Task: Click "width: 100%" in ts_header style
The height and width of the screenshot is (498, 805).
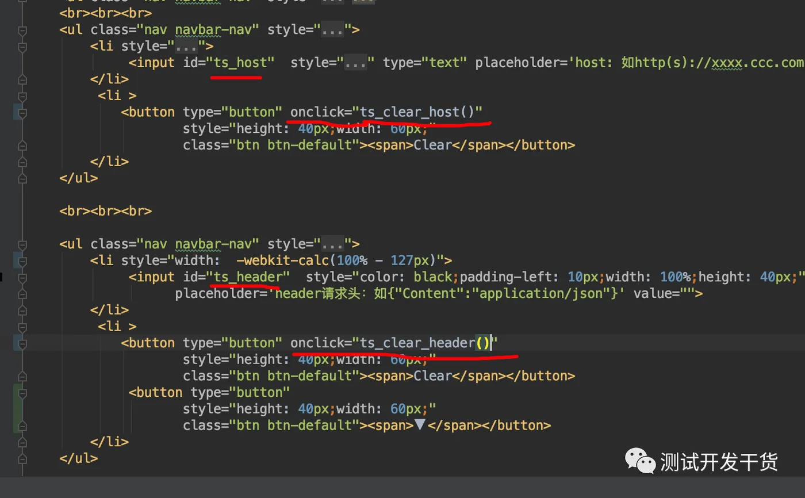Action: (648, 277)
